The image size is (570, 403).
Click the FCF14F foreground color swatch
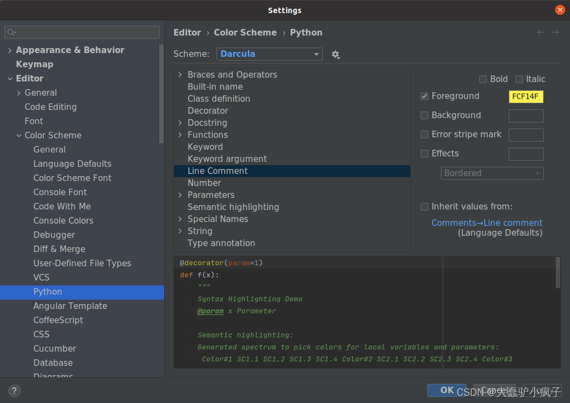click(x=526, y=96)
